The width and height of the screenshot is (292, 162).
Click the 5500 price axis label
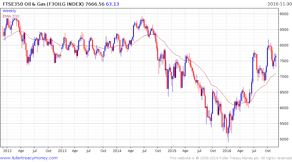pyautogui.click(x=284, y=123)
